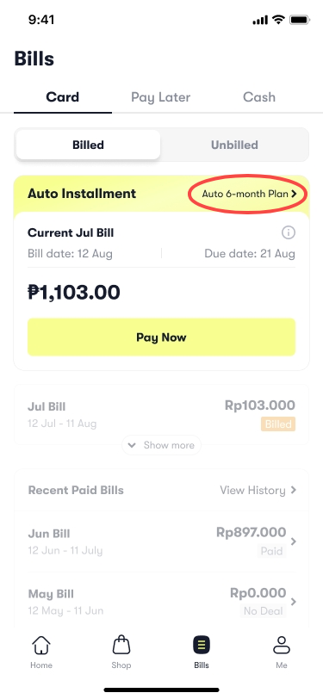Open the Auto 6-month Plan chevron

click(294, 194)
